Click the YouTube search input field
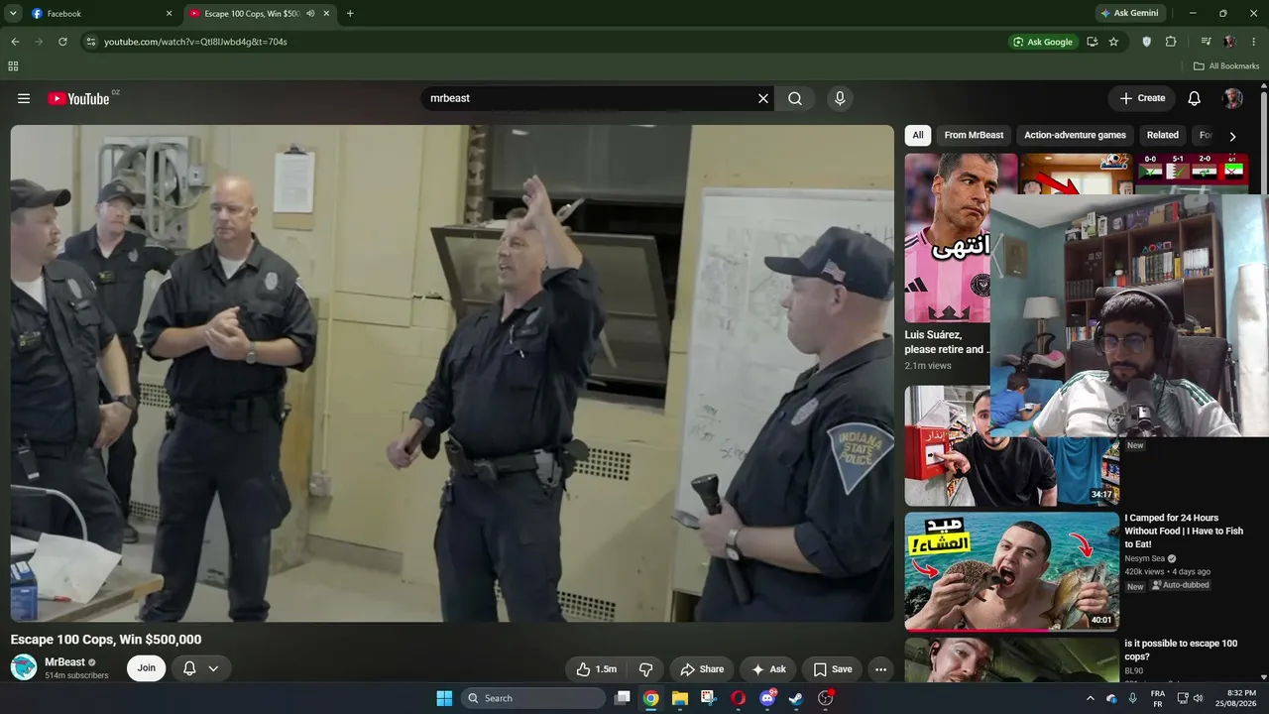1269x714 pixels. pyautogui.click(x=590, y=98)
